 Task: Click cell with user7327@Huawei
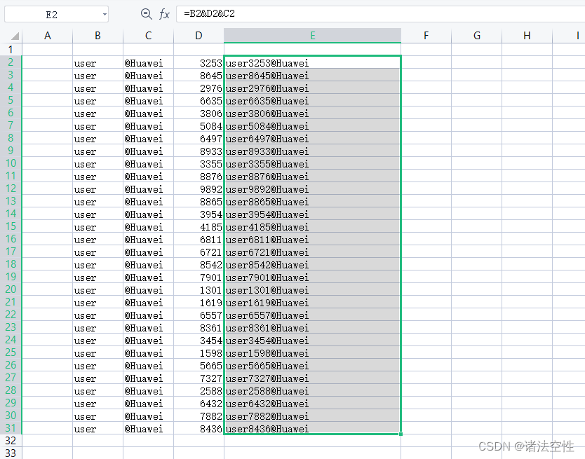(312, 378)
